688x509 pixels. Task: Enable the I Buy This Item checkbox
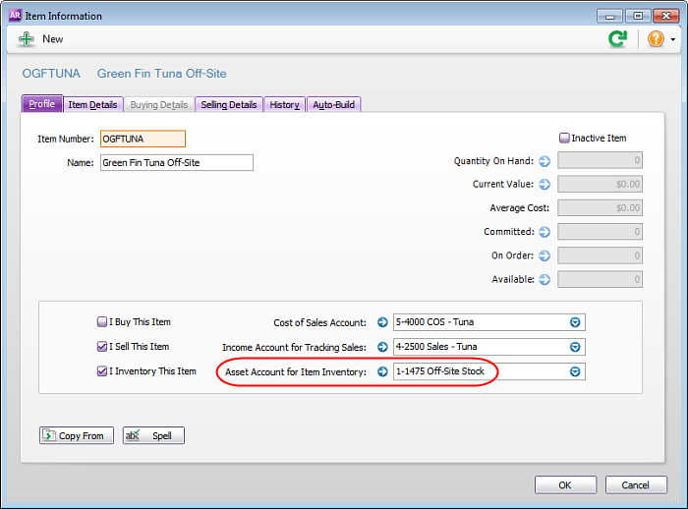(x=102, y=322)
